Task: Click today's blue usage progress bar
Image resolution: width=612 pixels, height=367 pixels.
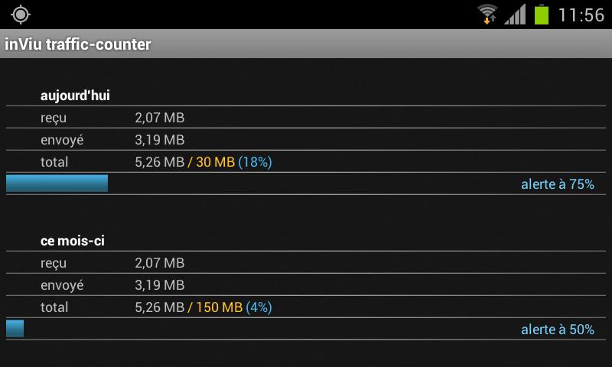Action: tap(57, 183)
